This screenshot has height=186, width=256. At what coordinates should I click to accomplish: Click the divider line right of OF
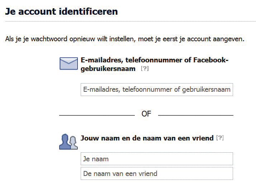tap(195, 115)
